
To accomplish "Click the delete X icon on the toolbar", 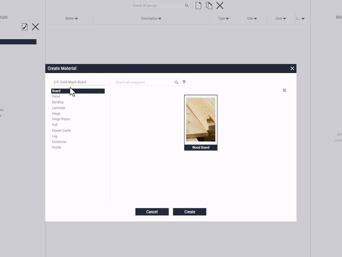I will pos(219,5).
